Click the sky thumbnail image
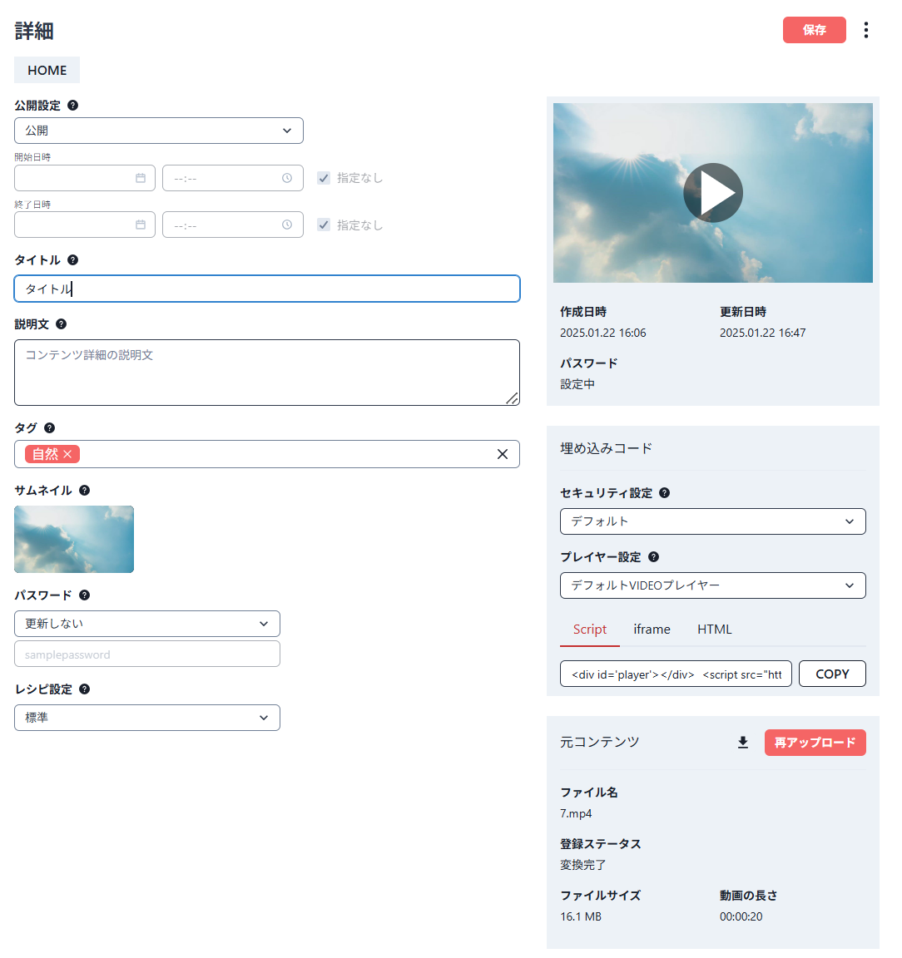 (74, 539)
